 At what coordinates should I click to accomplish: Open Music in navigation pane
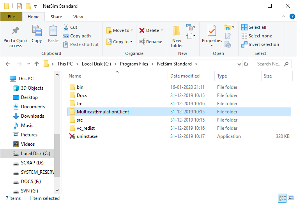click(23, 125)
